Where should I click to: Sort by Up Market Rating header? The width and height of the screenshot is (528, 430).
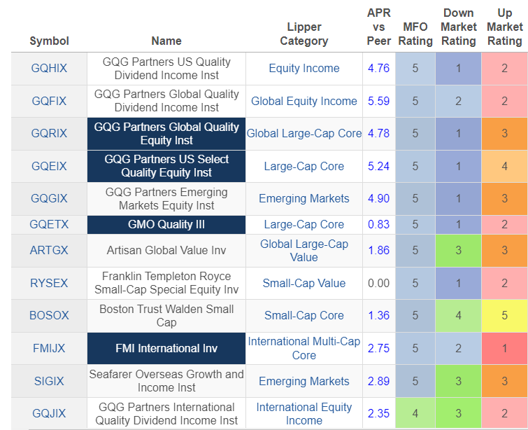point(504,27)
